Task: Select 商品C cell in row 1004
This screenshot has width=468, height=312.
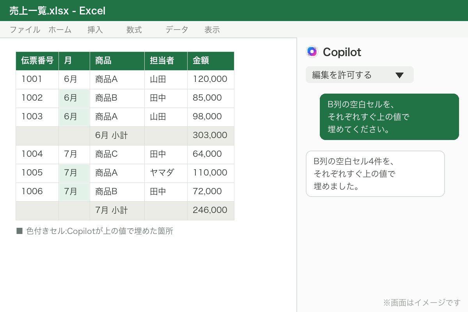Action: coord(117,154)
